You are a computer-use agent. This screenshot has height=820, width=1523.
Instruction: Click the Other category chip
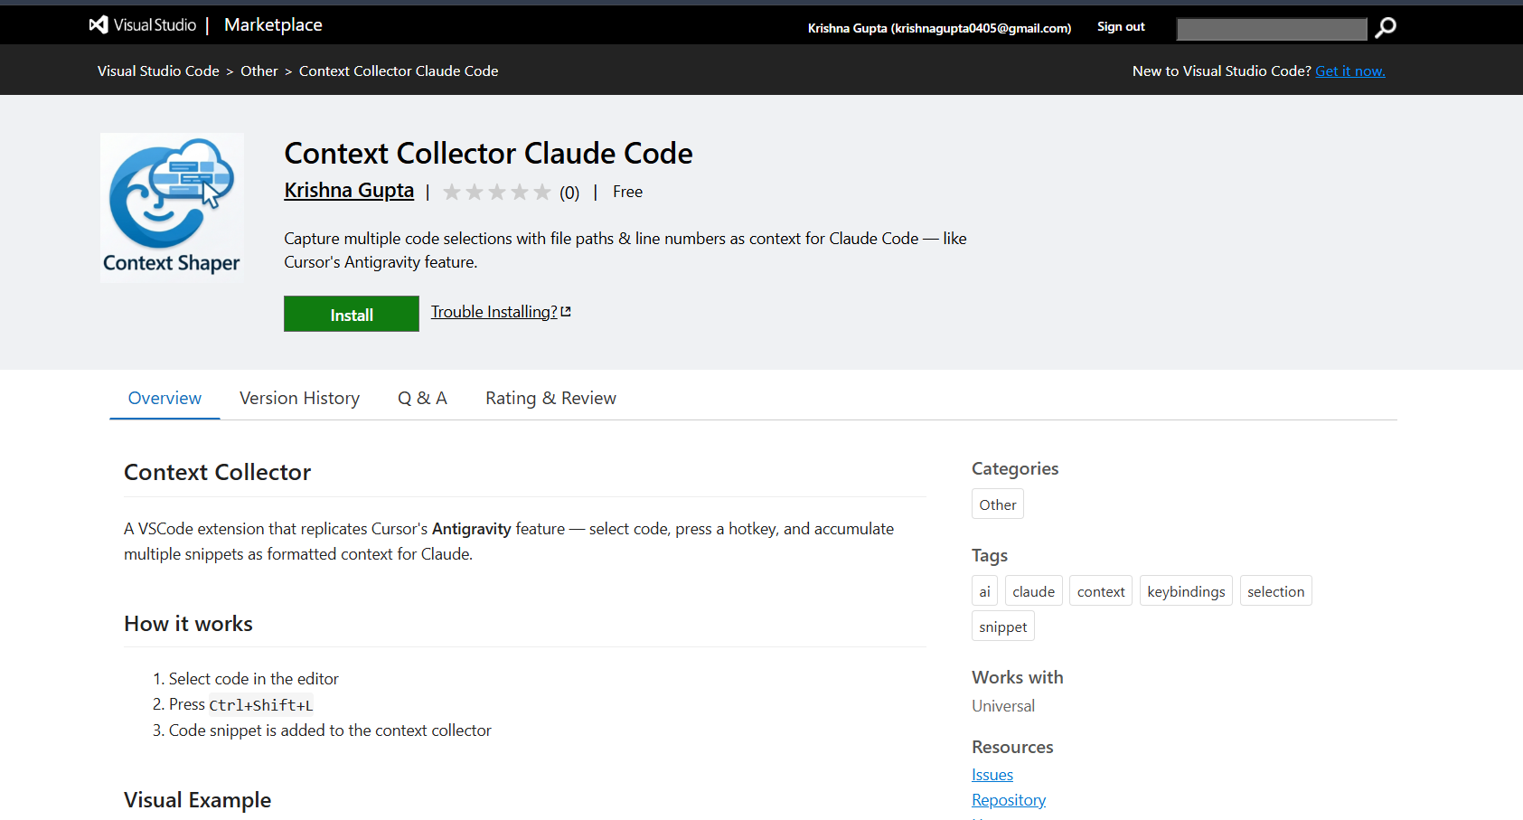[x=997, y=504]
